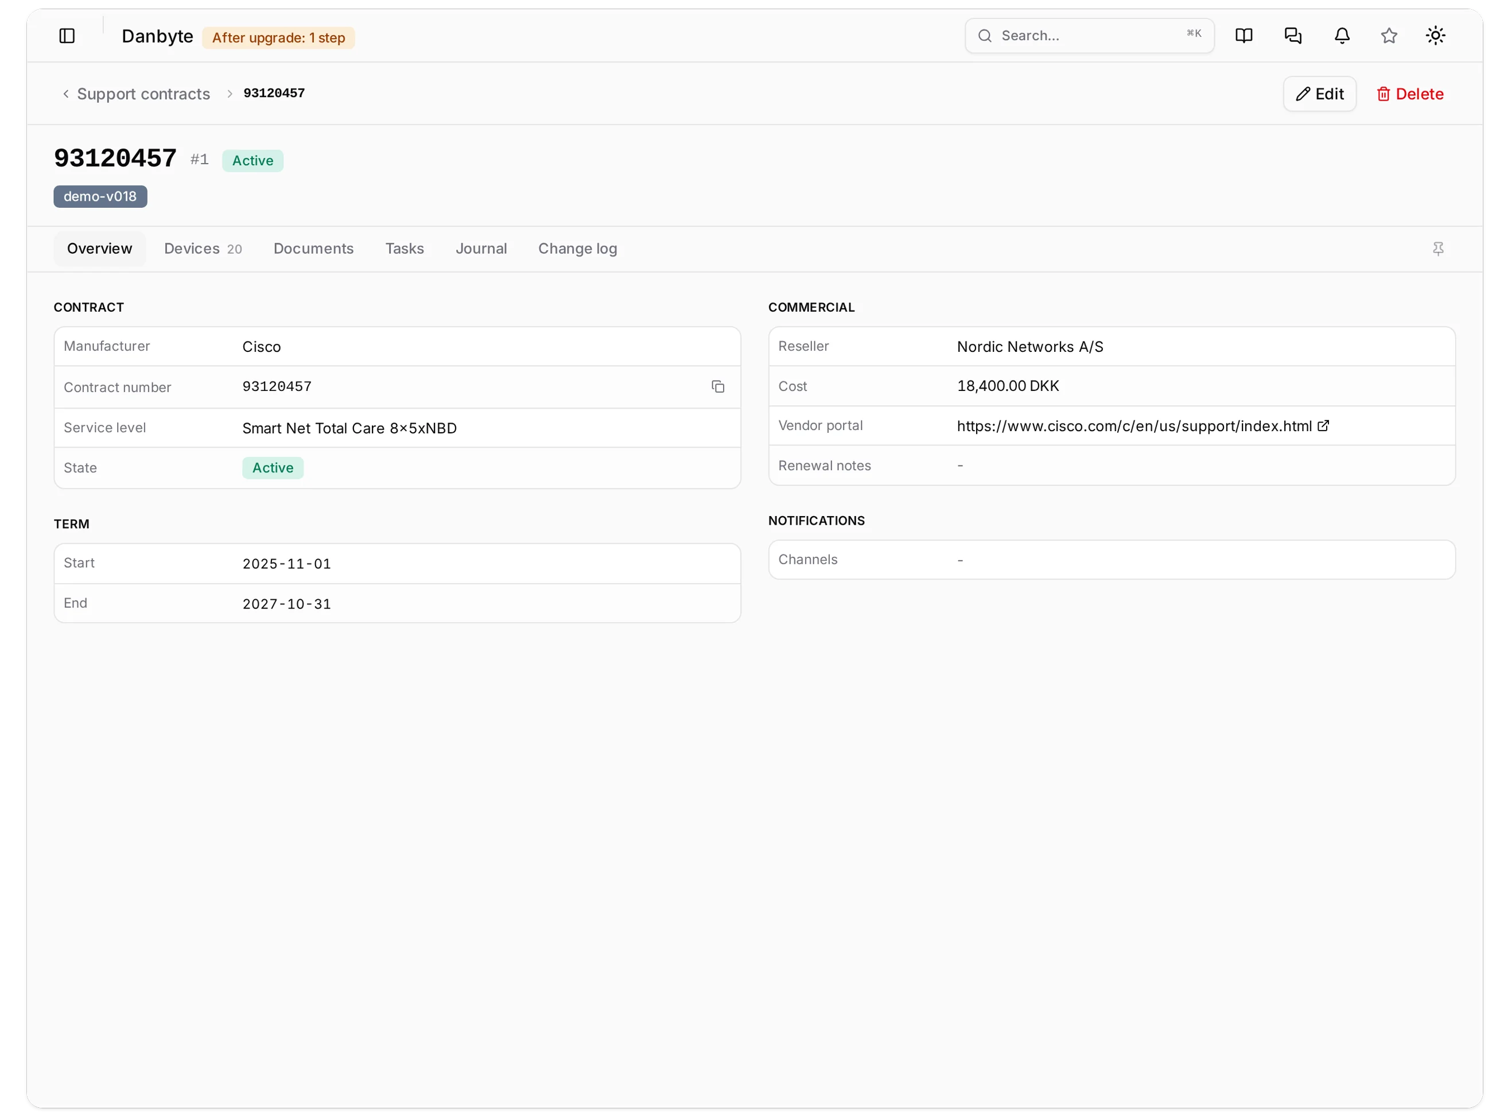Click the Active state value in Contract
Image resolution: width=1492 pixels, height=1117 pixels.
[x=273, y=468]
